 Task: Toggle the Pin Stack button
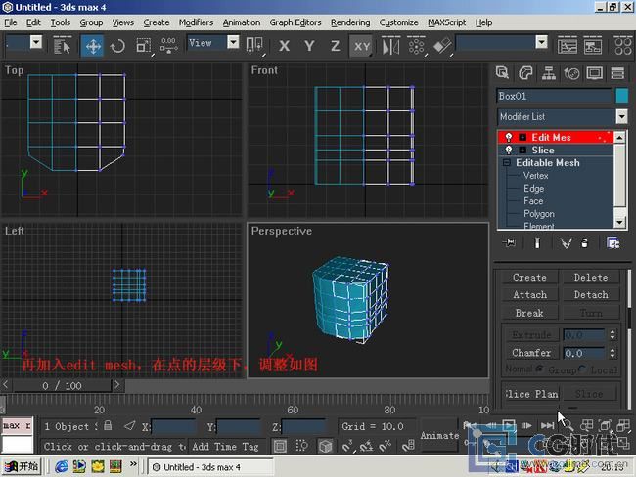pos(509,243)
